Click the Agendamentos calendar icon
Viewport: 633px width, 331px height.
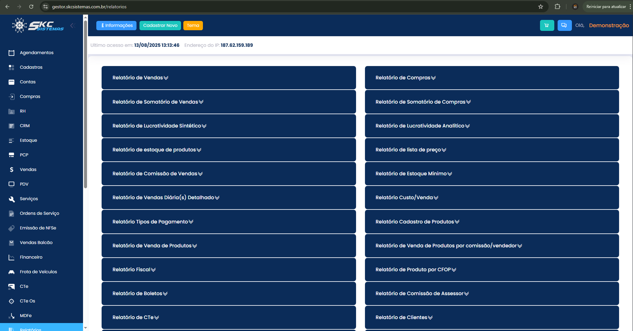point(12,53)
